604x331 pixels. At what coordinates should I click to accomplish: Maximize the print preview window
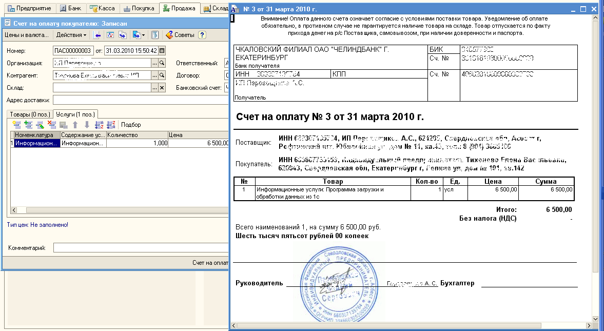point(583,9)
